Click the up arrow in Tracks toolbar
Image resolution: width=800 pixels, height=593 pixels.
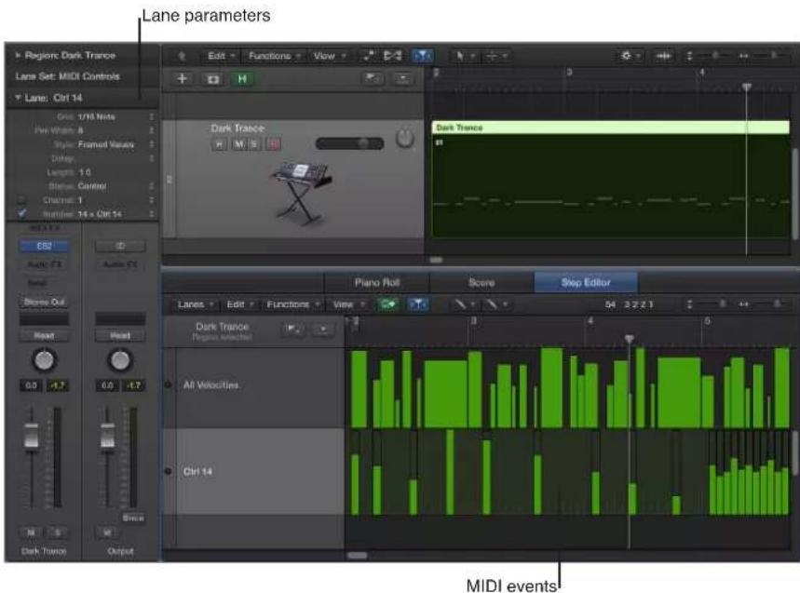[x=182, y=56]
